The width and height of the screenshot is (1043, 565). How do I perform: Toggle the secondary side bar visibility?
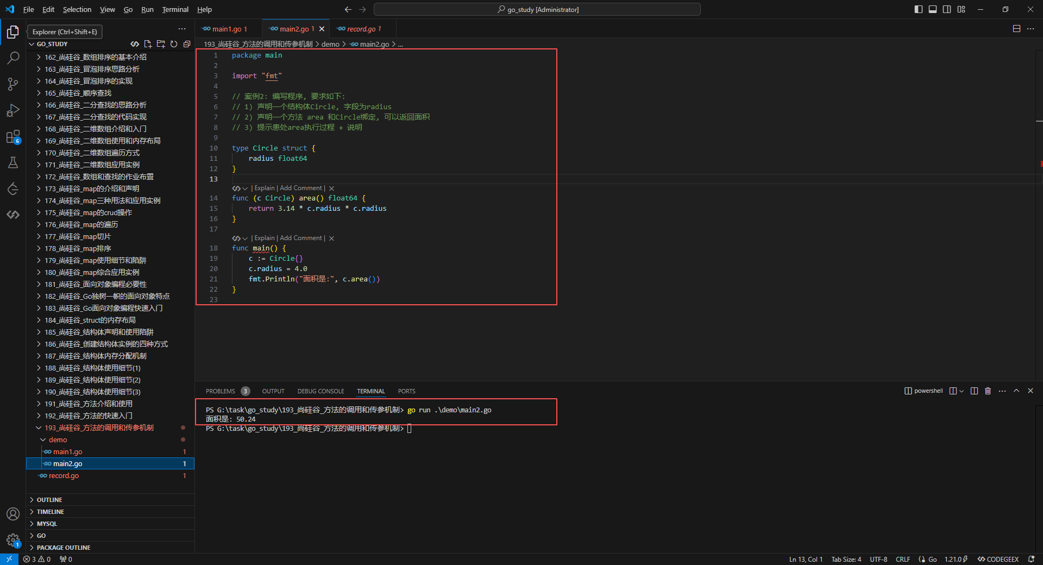tap(947, 9)
